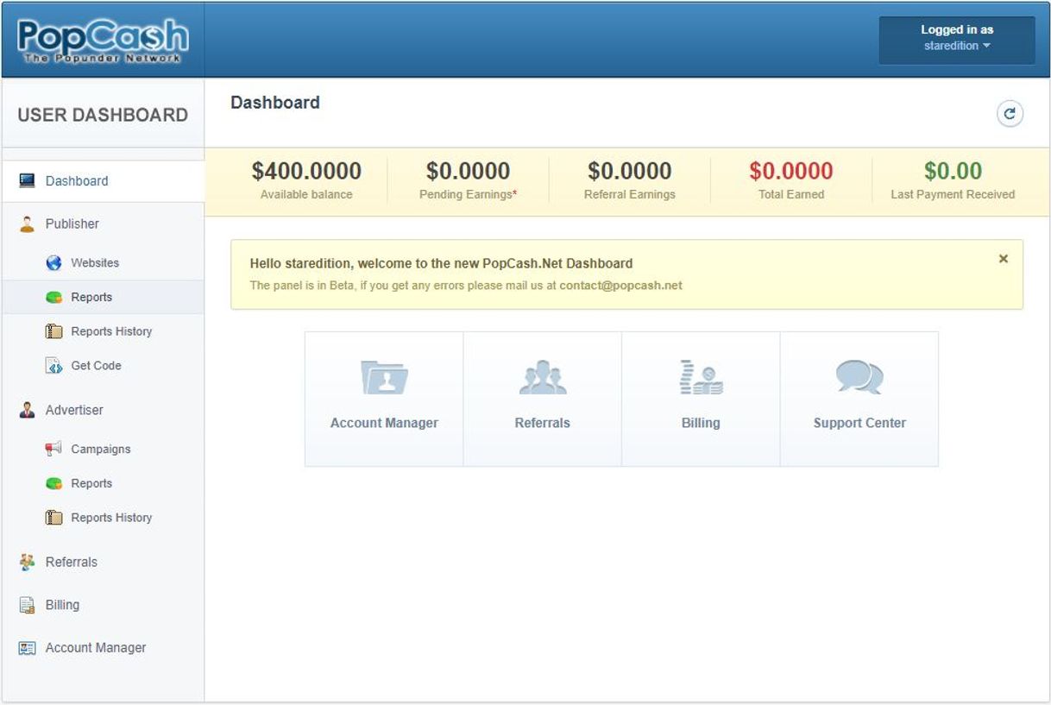Click the green Last Payment Received amount

(x=953, y=171)
